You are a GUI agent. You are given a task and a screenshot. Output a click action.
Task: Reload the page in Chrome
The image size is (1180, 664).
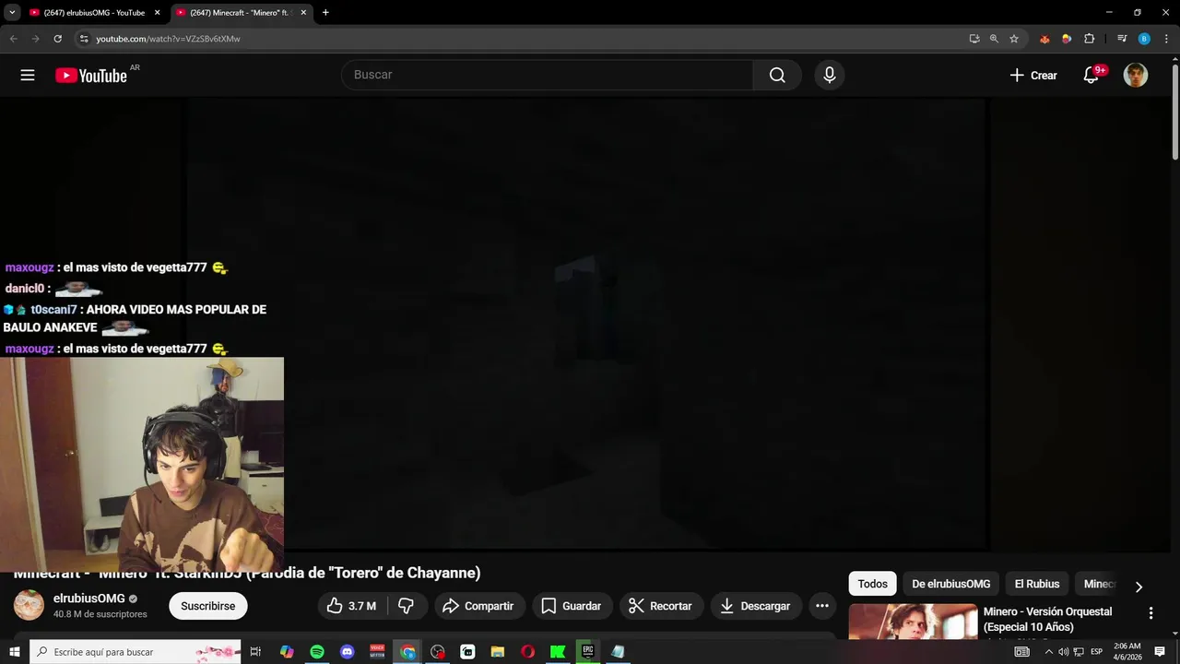pos(57,39)
